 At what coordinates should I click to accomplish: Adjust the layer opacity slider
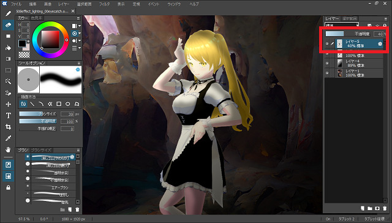tap(349, 34)
